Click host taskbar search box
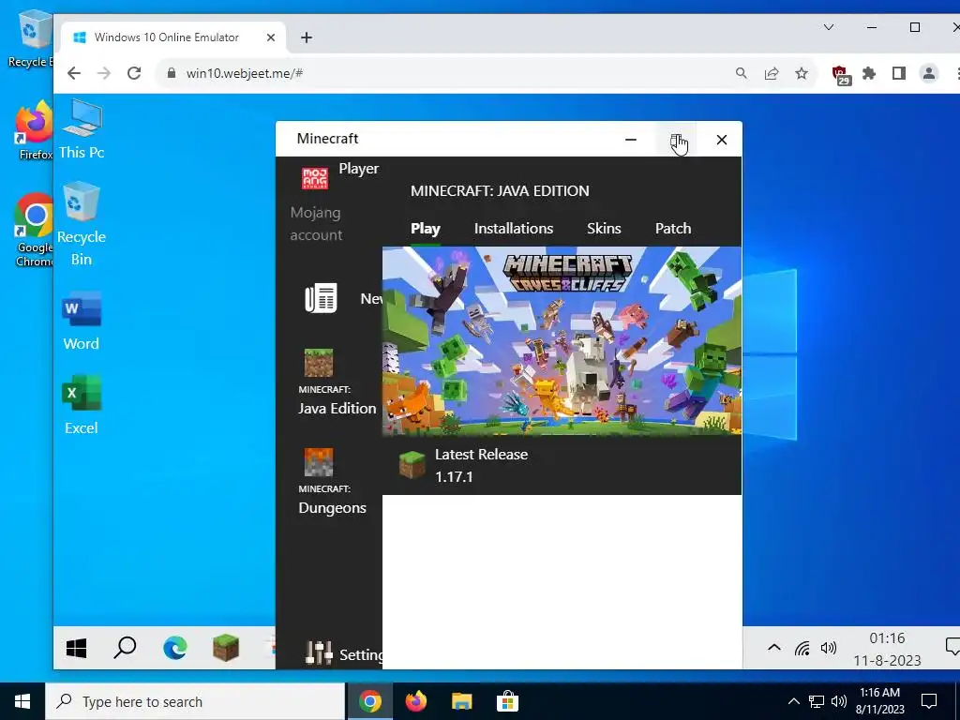 click(x=195, y=701)
